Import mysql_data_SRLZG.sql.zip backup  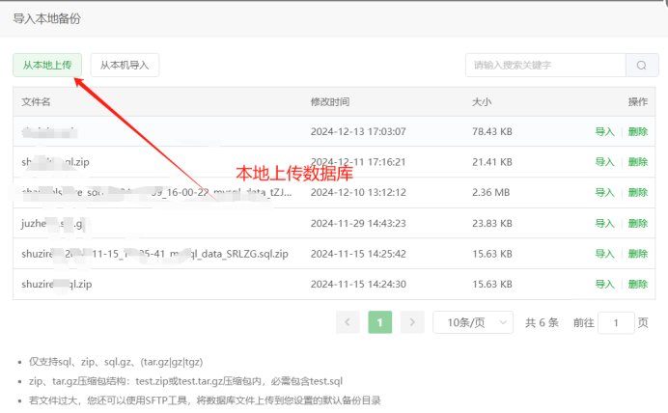(604, 254)
